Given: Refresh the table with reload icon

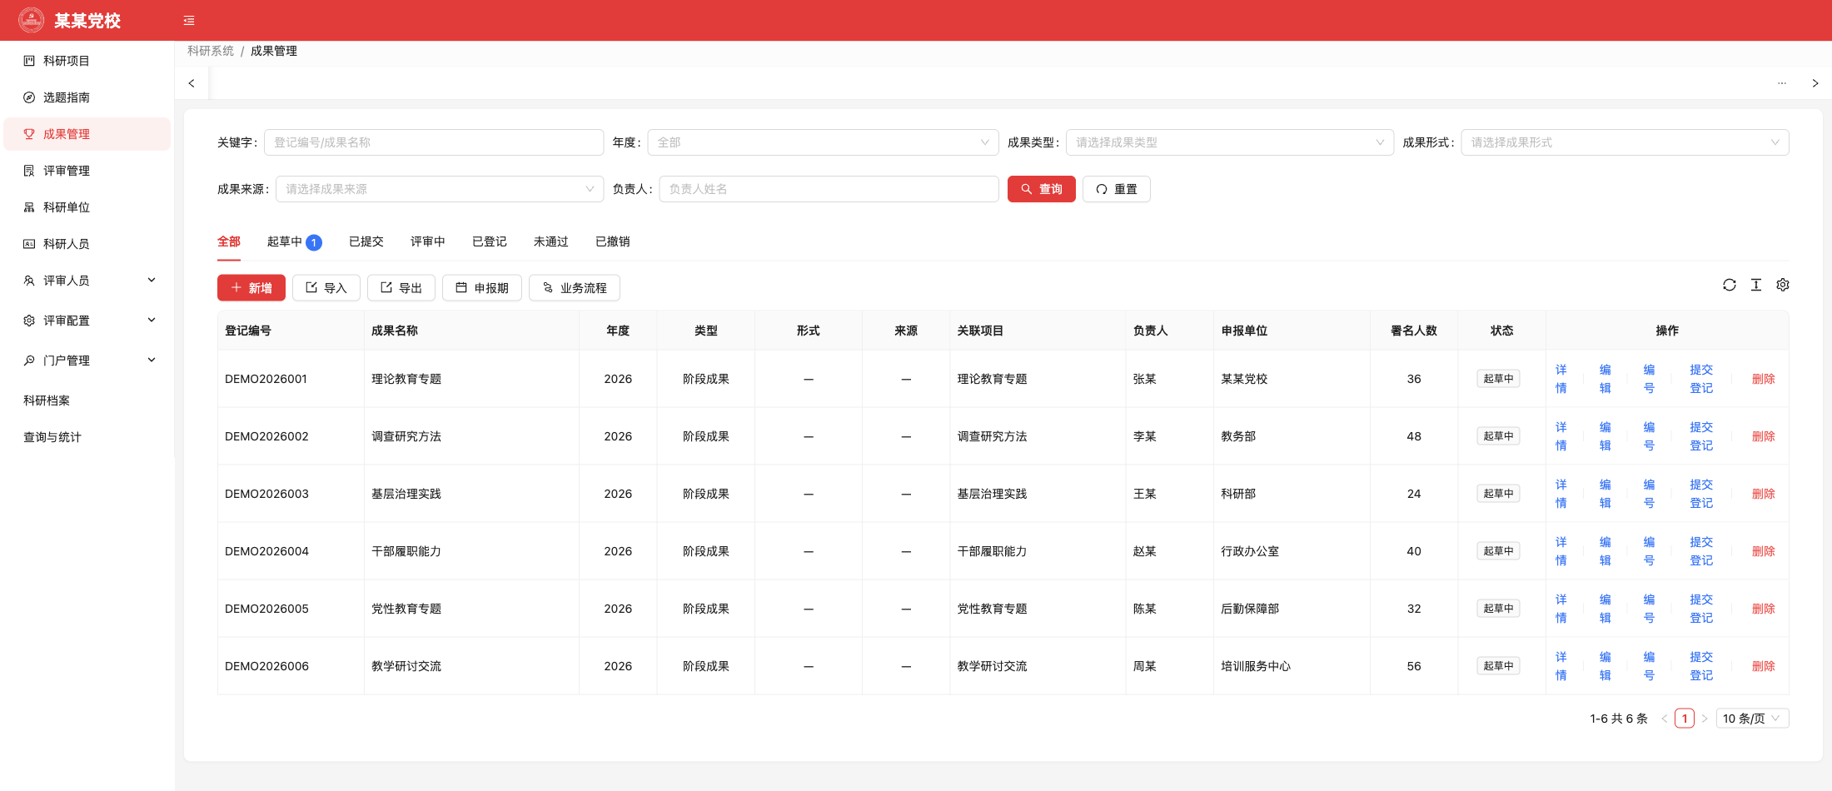Looking at the screenshot, I should (1730, 285).
